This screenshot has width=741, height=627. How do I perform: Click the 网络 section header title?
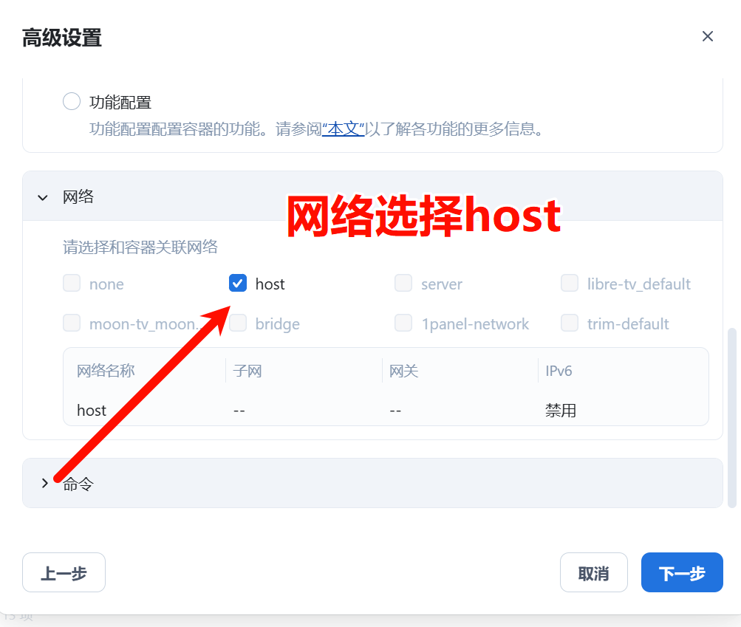click(x=78, y=196)
